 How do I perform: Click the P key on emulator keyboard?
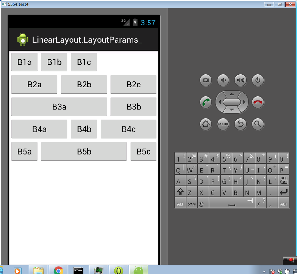pyautogui.click(x=283, y=169)
